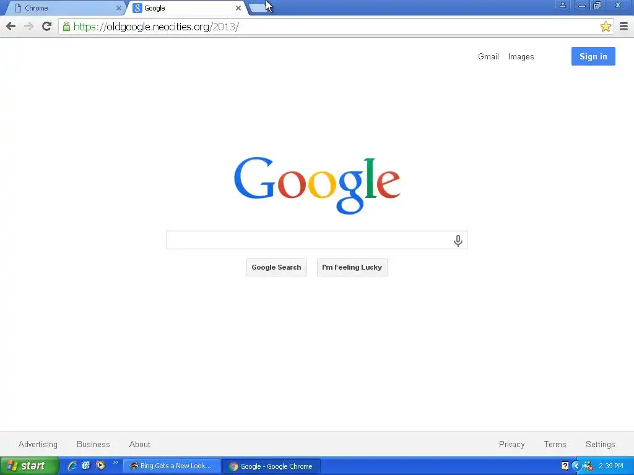Close the Google tab
634x475 pixels.
(238, 8)
